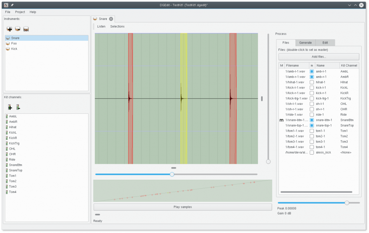The width and height of the screenshot is (369, 233).
Task: Click the Add files... button
Action: coord(319,57)
